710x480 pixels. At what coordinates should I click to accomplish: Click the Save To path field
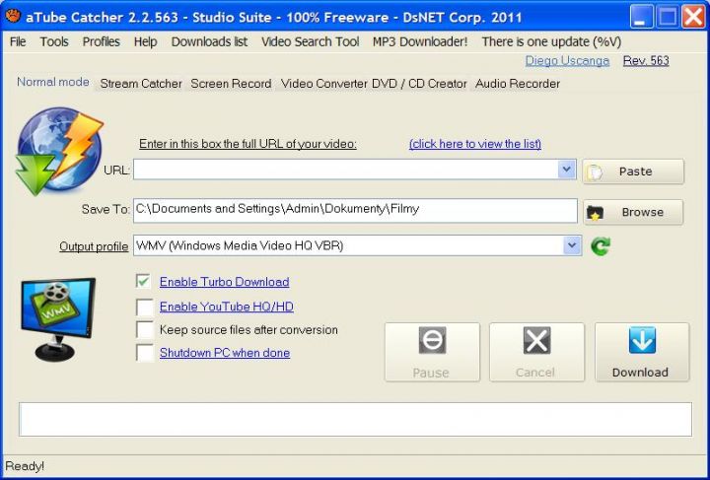tap(355, 210)
